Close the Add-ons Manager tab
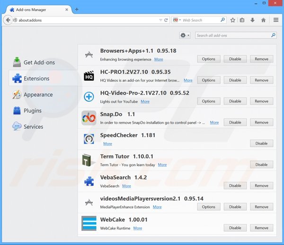Viewport: 284px width, 245px height. [67, 9]
